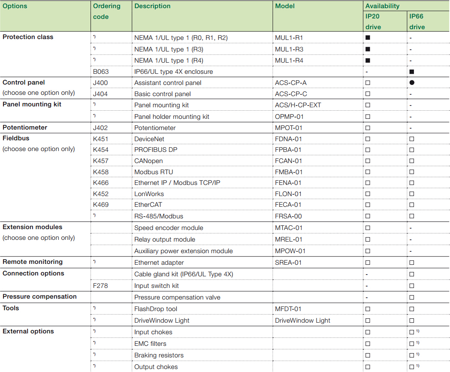Click the IP66 footnoted square for Input chokes

coord(411,332)
